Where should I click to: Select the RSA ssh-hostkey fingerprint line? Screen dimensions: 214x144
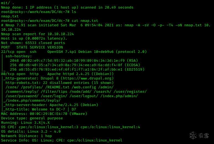point(74,61)
